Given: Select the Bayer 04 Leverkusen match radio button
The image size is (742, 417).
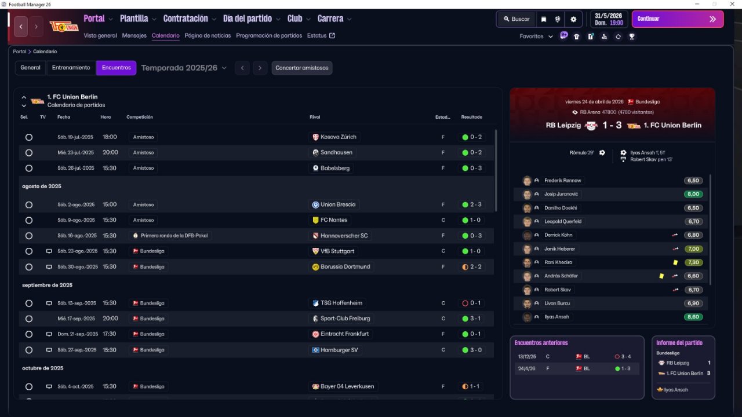Looking at the screenshot, I should pyautogui.click(x=29, y=386).
